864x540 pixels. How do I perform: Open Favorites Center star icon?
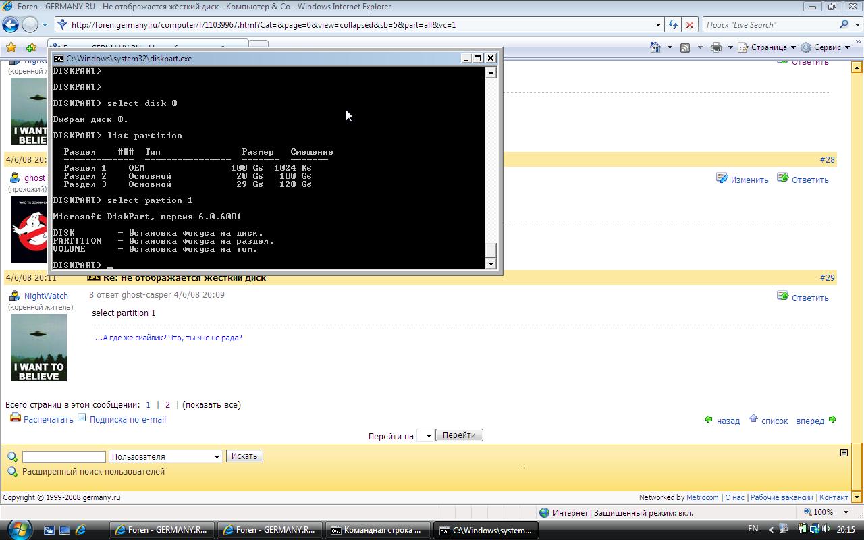11,47
